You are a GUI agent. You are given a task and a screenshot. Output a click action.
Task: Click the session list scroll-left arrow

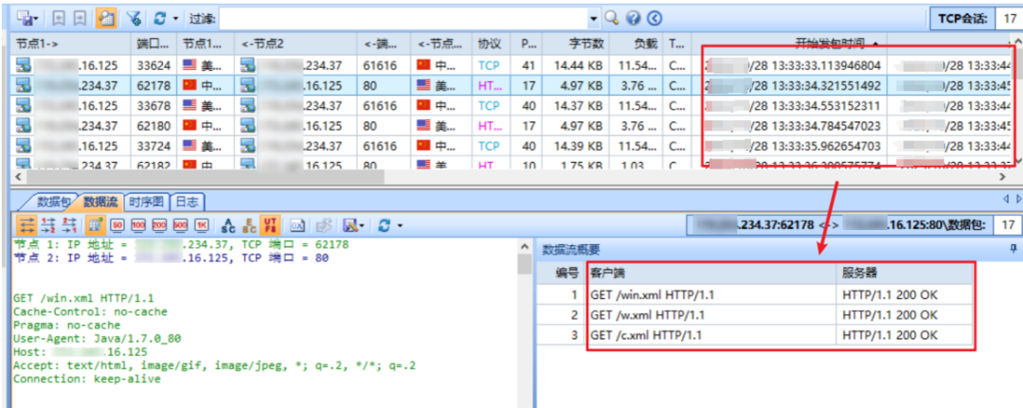[x=18, y=177]
